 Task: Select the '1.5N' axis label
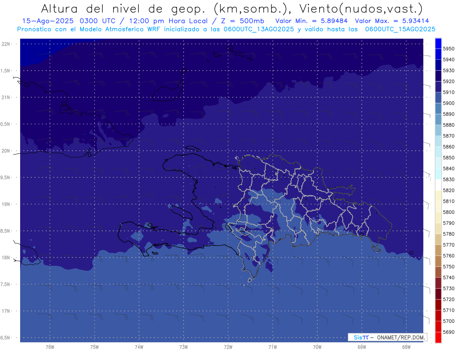tap(5, 71)
